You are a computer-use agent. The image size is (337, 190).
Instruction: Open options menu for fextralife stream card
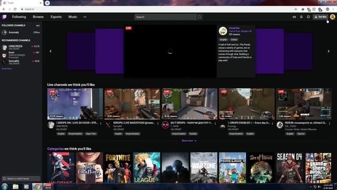pyautogui.click(x=158, y=123)
